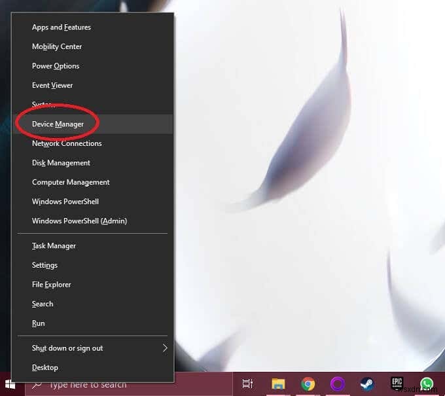
Task: Open Mobility Center
Action: pos(92,46)
